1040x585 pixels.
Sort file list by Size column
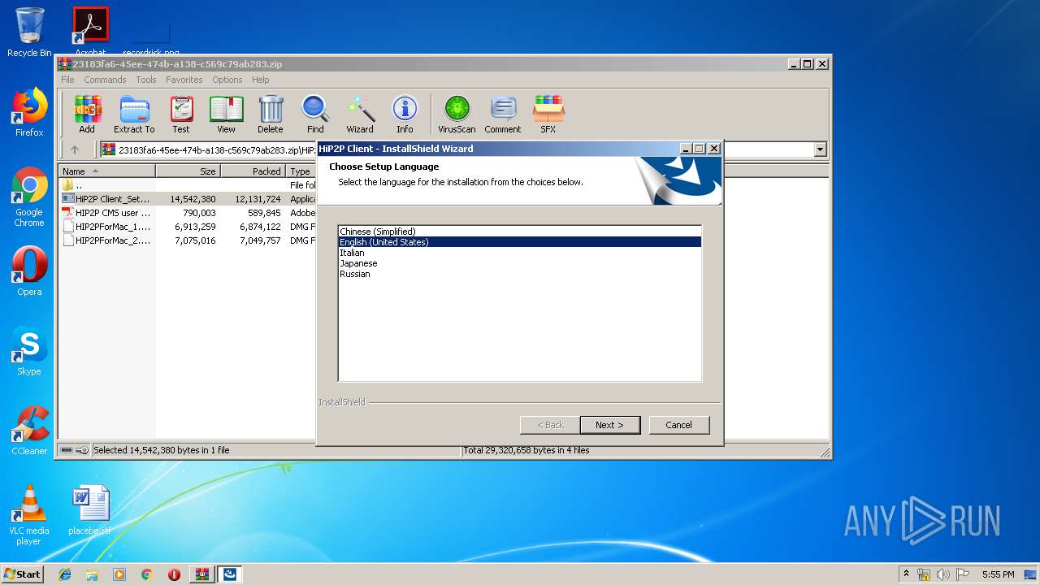188,171
